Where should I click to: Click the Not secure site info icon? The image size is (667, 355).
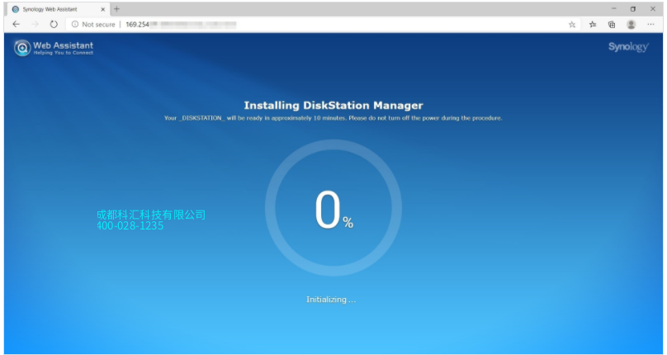(75, 24)
